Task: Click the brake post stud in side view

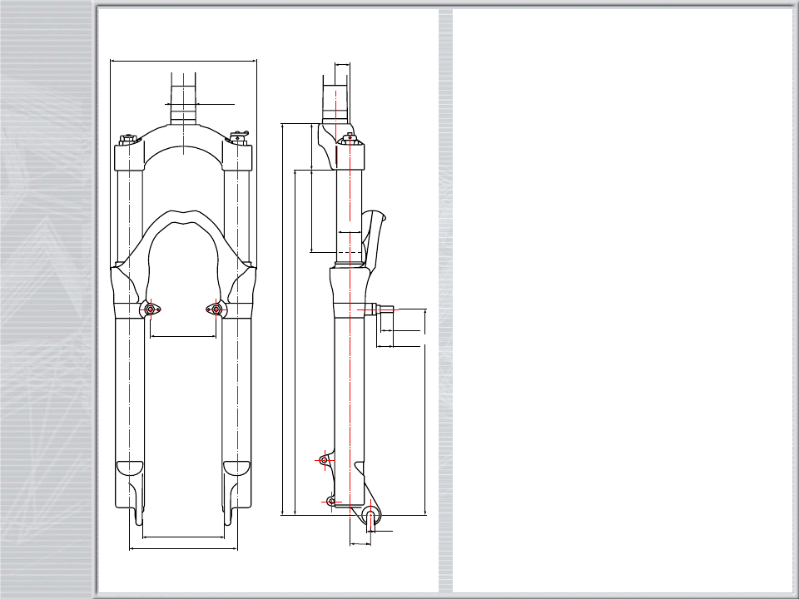Action: (x=385, y=309)
